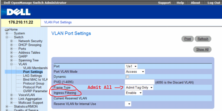The image size is (222, 111).
Task: Select Spanning Tree tree item
Action: [28, 60]
